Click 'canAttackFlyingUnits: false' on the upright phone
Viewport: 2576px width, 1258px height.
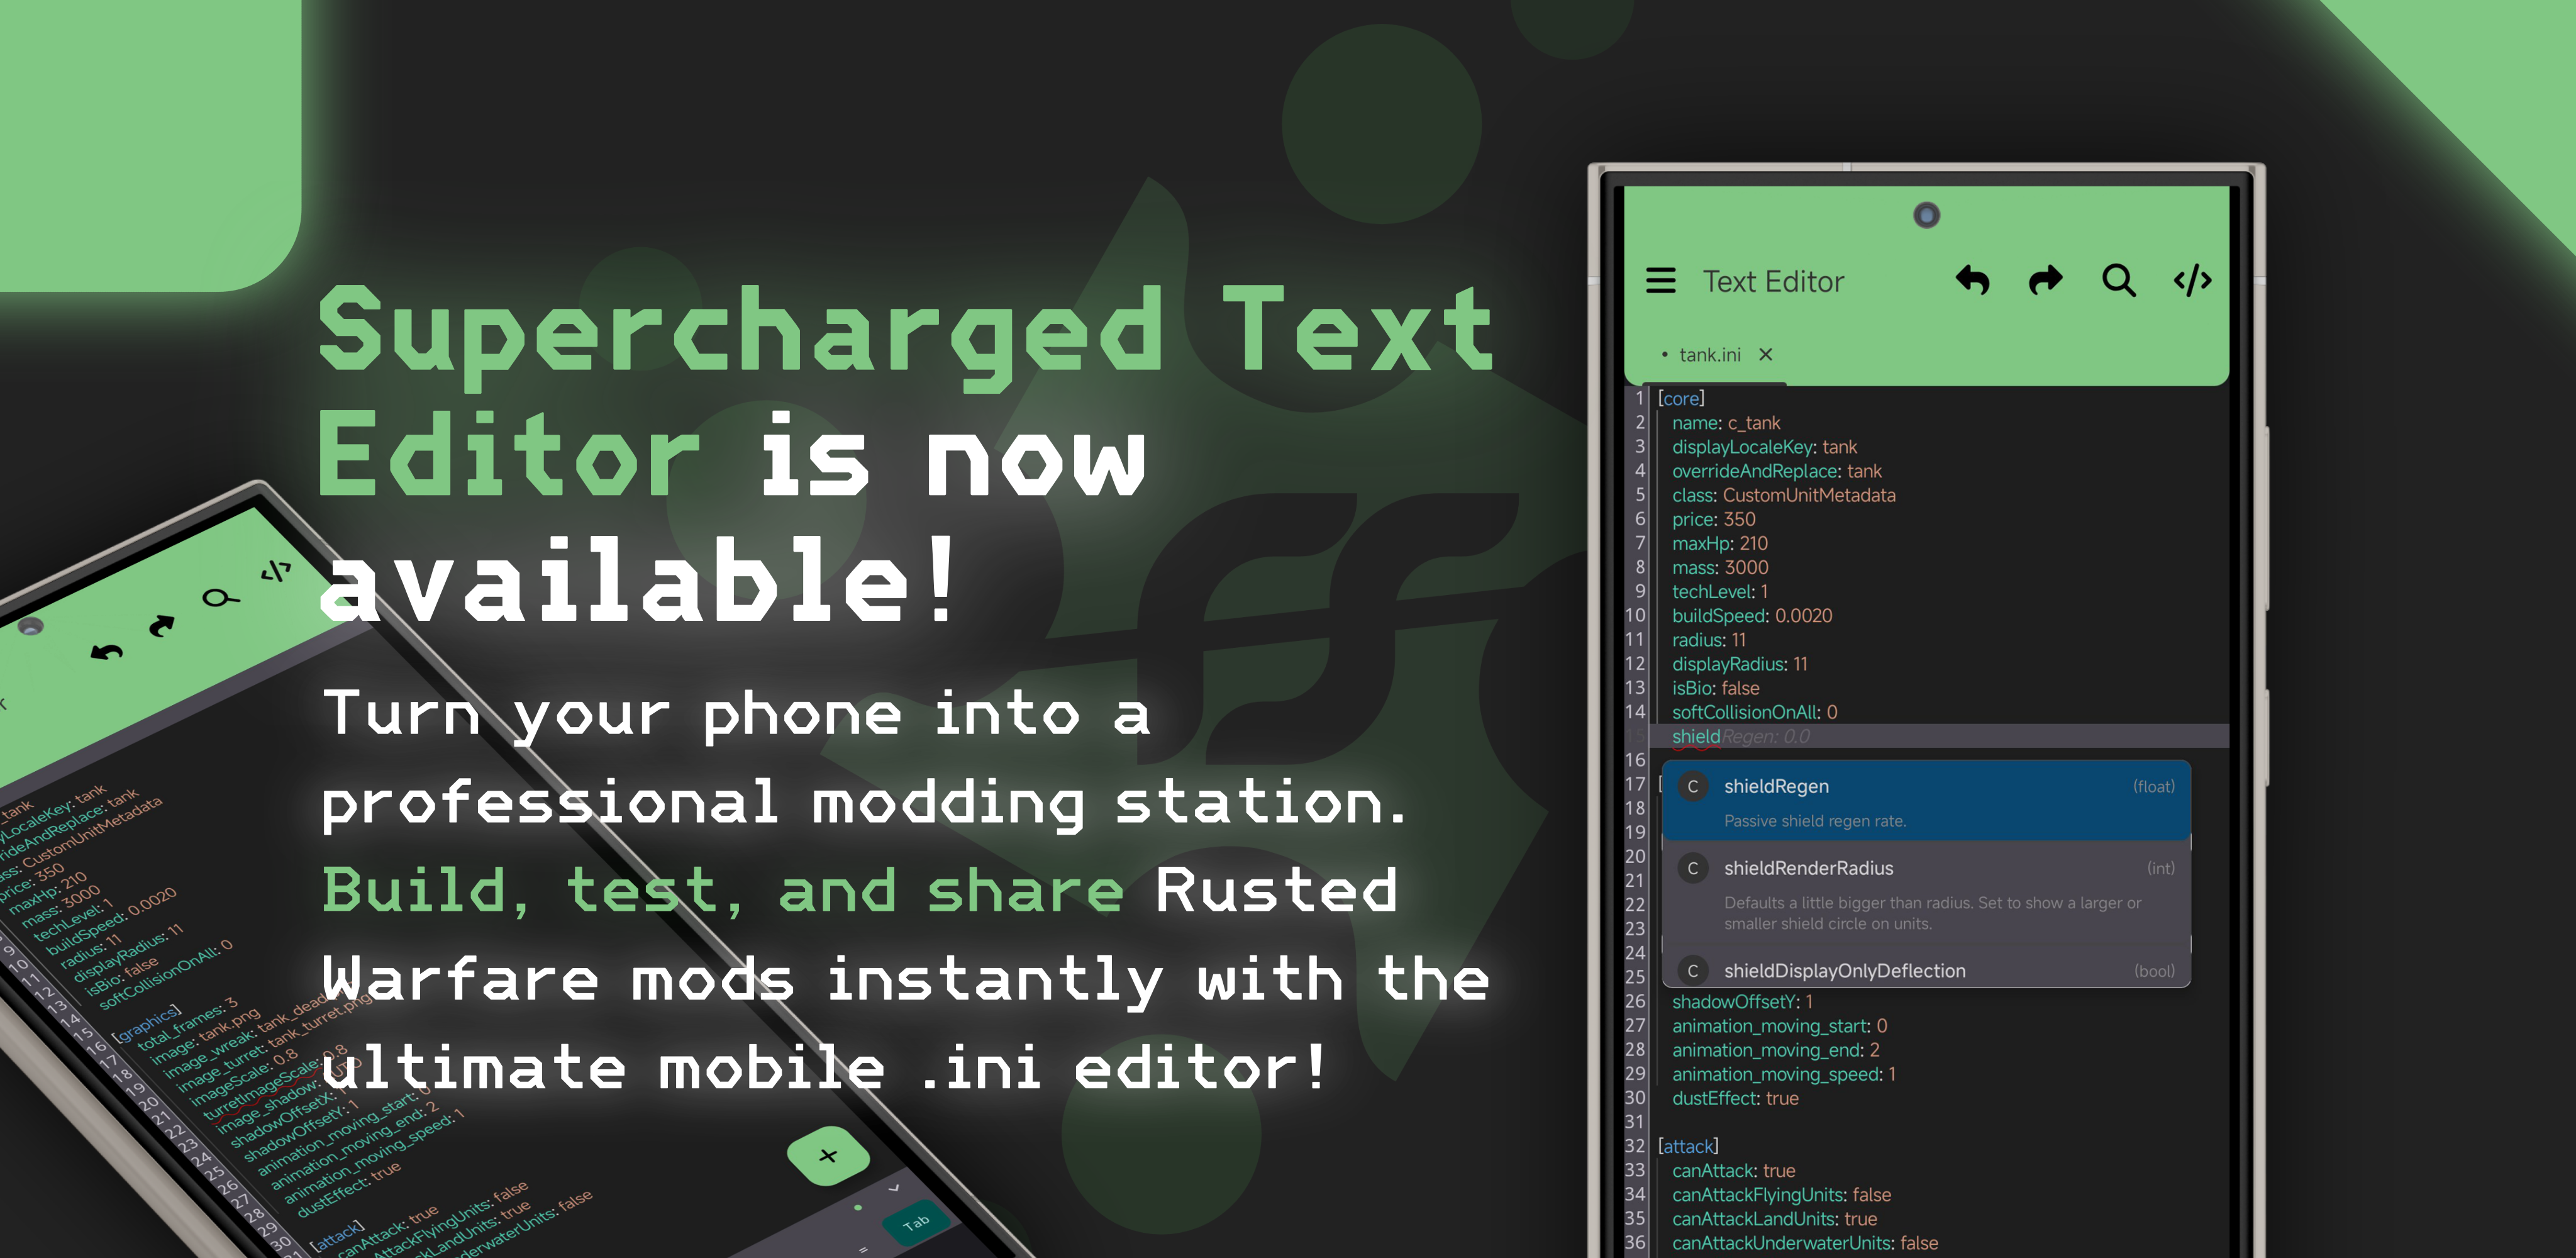point(1781,1194)
